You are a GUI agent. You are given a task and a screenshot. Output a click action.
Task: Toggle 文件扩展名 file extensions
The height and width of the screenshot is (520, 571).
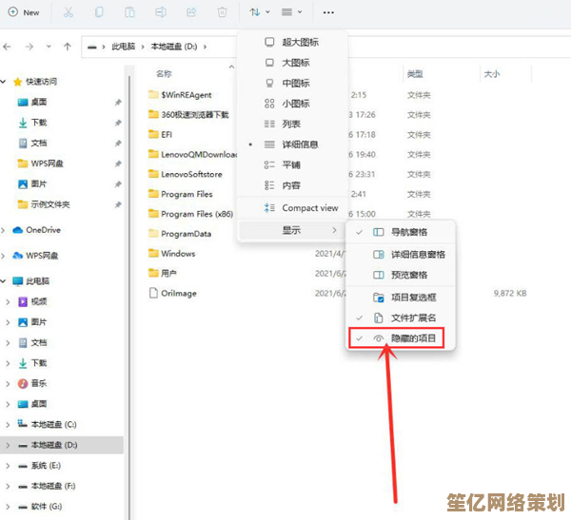pos(413,318)
